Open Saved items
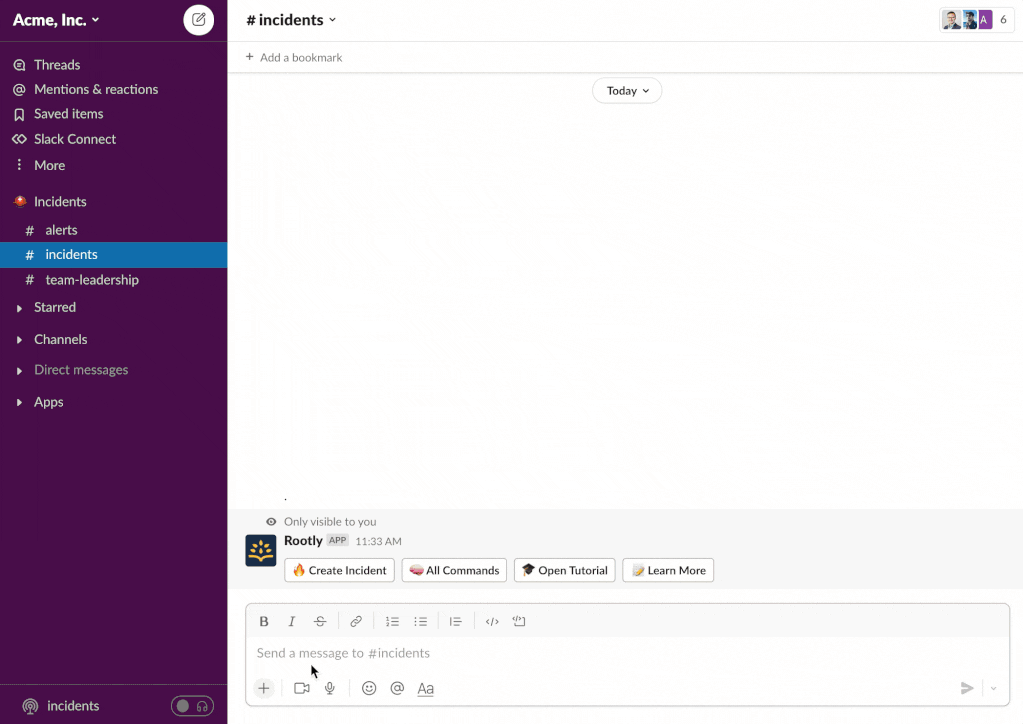This screenshot has height=724, width=1023. tap(69, 114)
